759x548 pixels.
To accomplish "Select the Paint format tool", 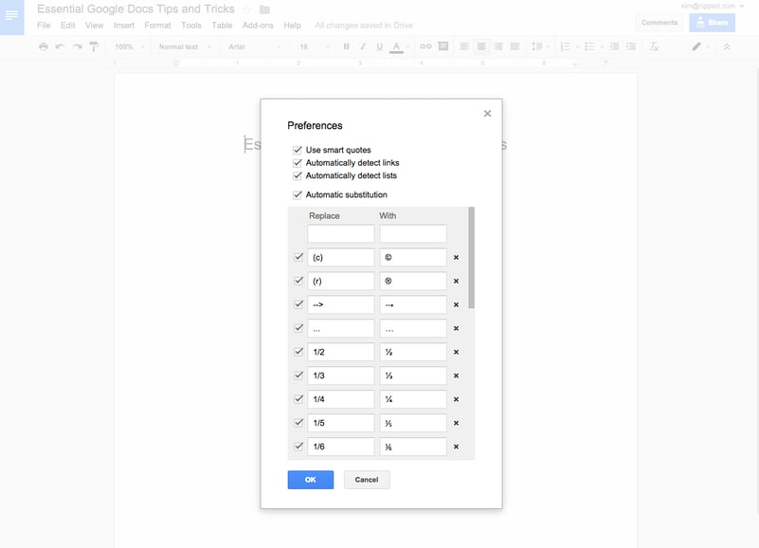I will point(94,46).
